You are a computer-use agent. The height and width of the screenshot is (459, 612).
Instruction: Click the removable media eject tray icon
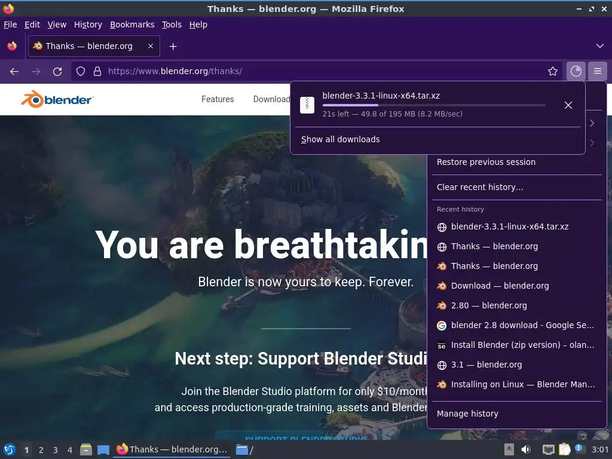(509, 449)
